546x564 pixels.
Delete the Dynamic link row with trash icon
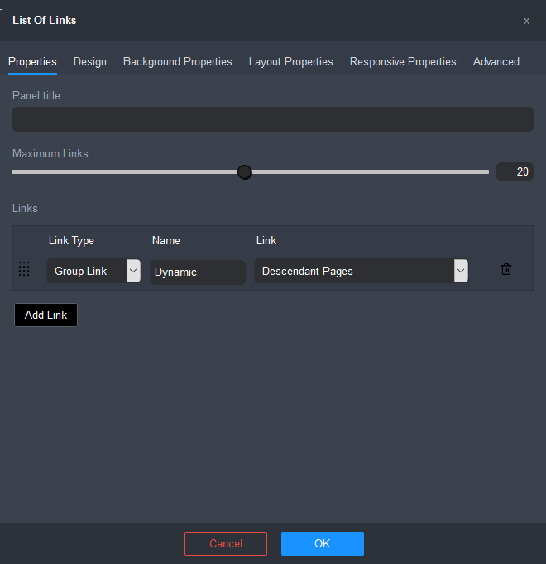[x=506, y=270]
